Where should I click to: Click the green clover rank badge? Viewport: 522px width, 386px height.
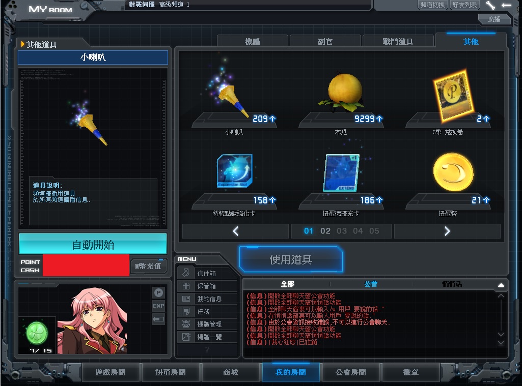point(37,333)
